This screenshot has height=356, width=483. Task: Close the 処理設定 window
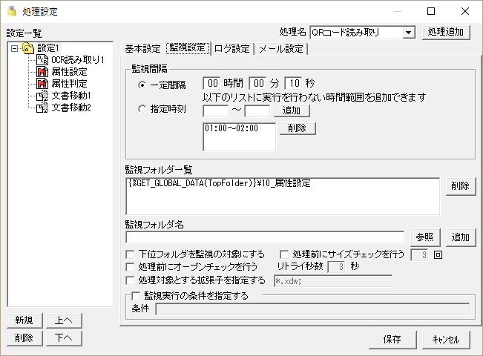465,11
